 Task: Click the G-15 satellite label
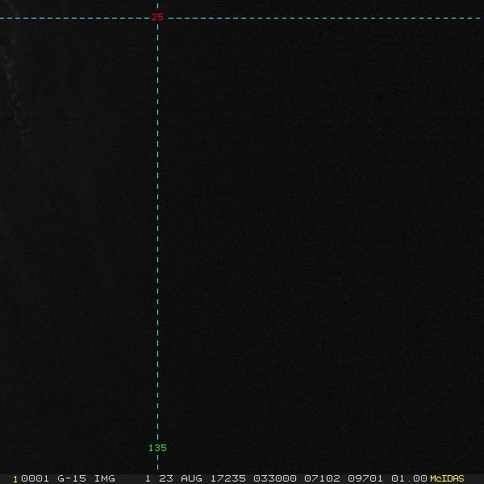pos(72,478)
